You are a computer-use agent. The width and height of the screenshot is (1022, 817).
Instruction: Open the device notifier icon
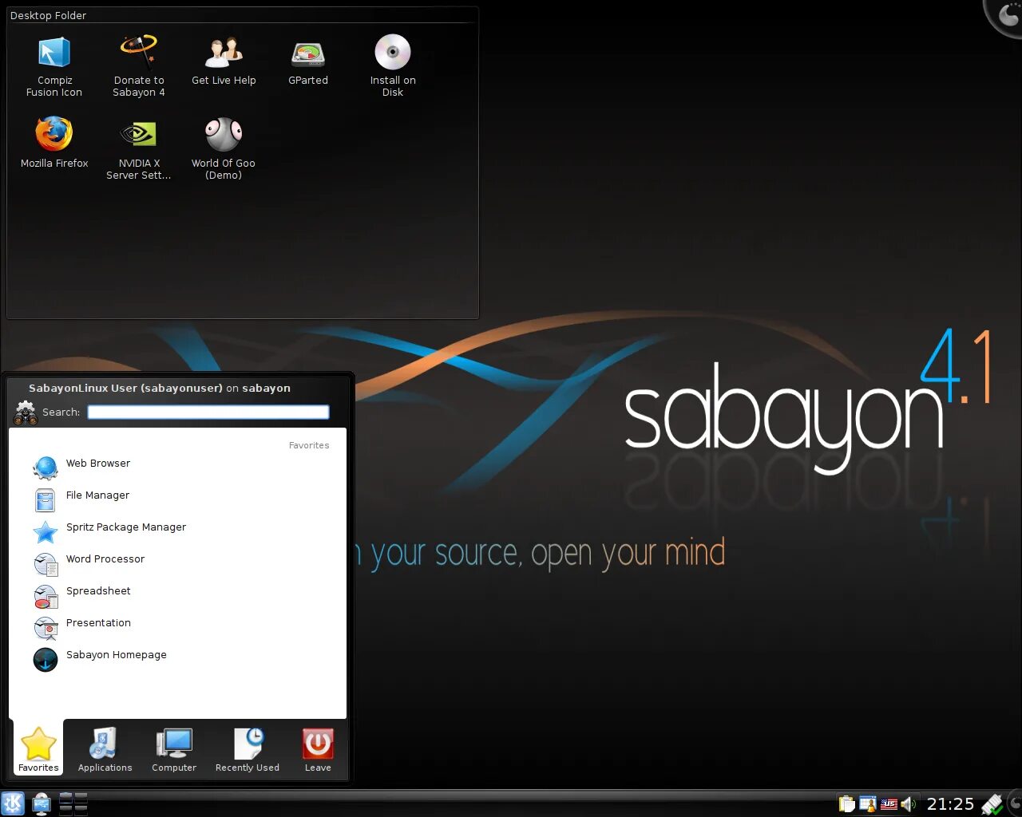(x=992, y=803)
